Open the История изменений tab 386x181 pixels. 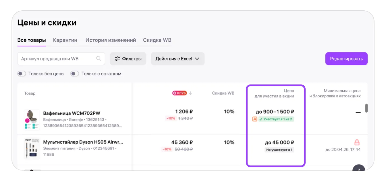111,40
